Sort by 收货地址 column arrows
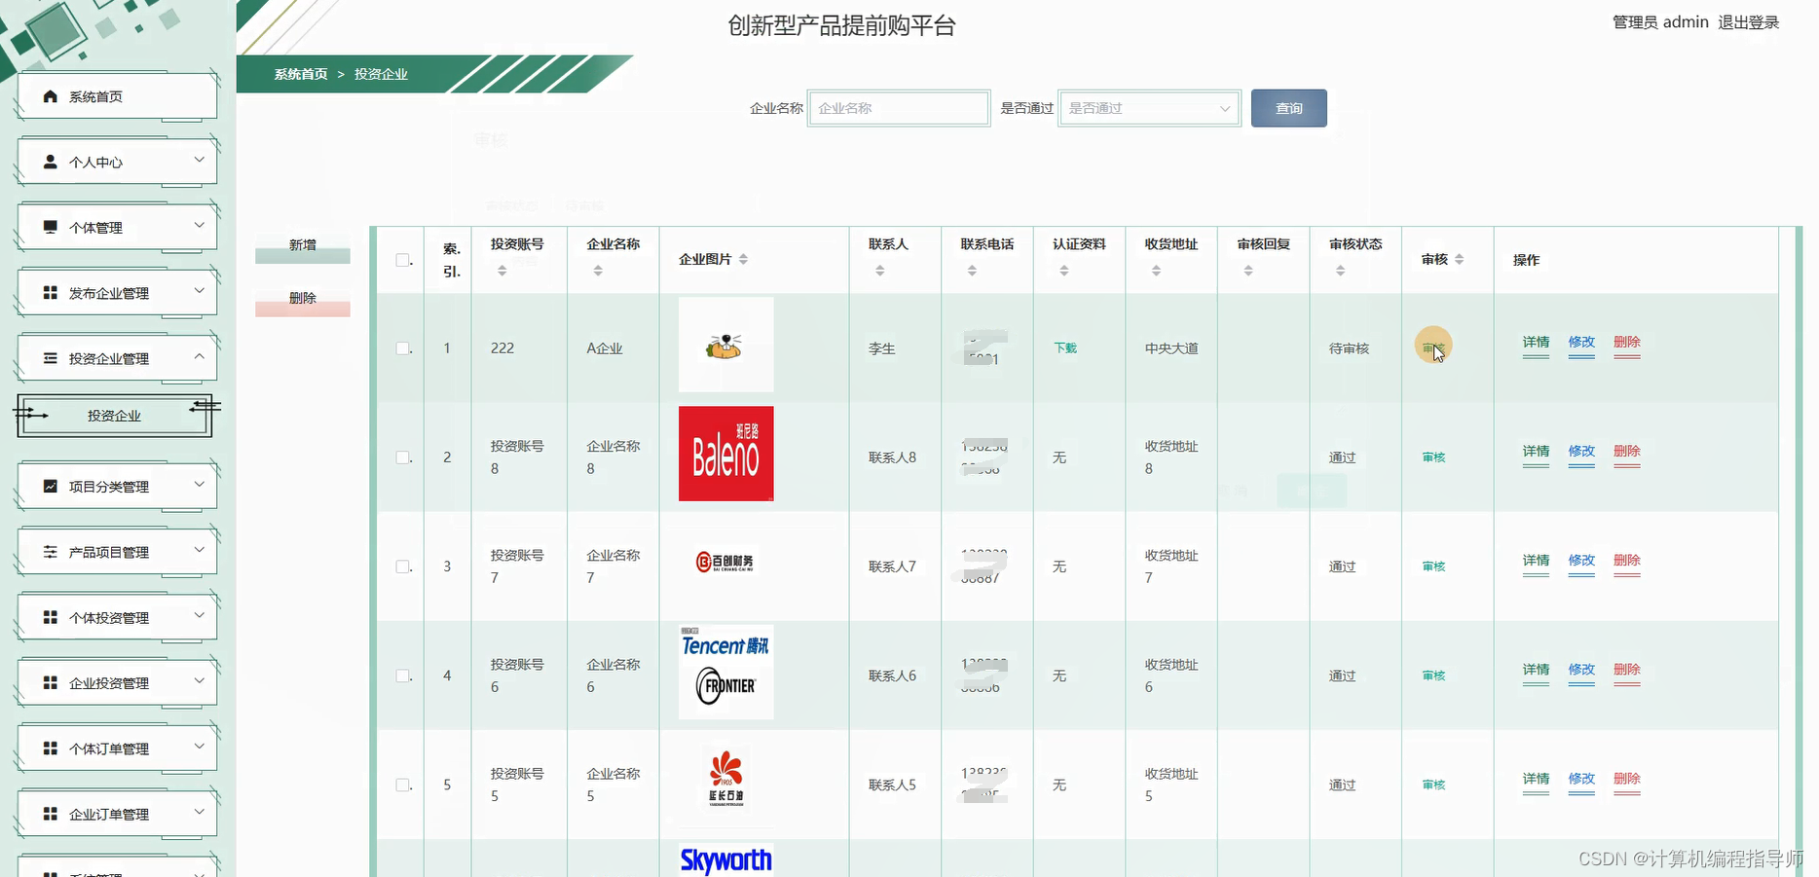 tap(1156, 271)
